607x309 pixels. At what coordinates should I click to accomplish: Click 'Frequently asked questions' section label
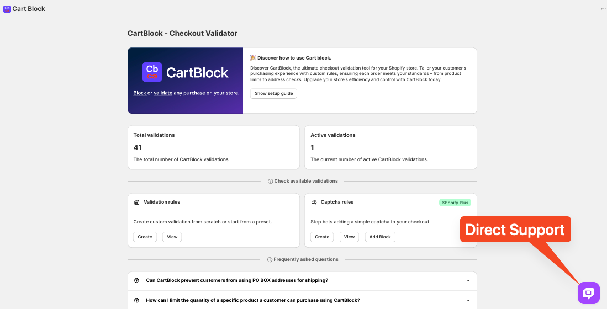click(306, 259)
